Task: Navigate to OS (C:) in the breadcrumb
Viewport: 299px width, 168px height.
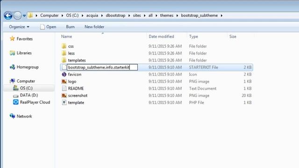Action: pyautogui.click(x=72, y=15)
